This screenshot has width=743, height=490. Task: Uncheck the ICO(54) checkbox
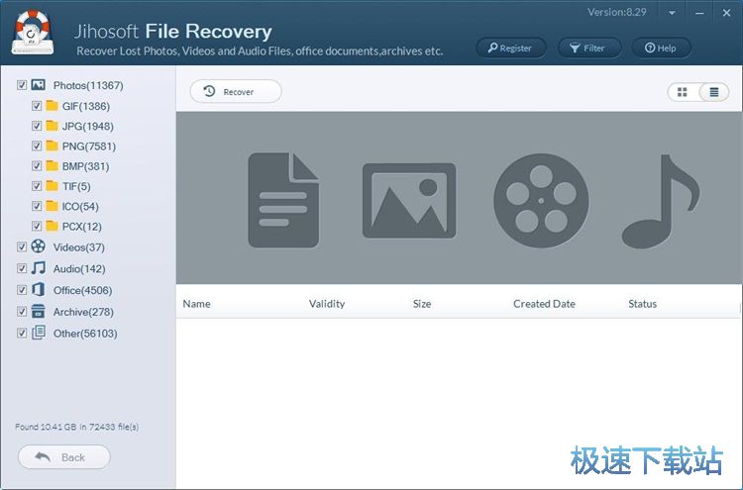(37, 206)
